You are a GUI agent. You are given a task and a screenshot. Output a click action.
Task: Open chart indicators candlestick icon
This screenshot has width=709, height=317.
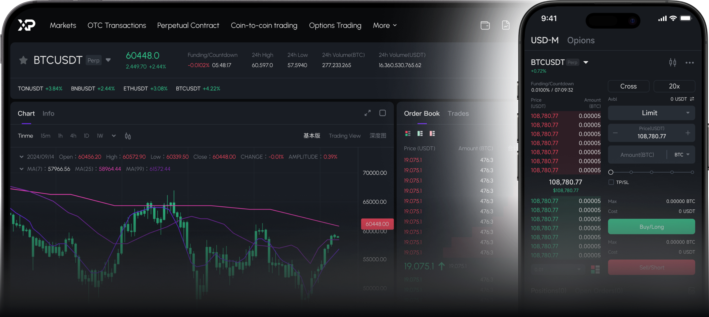(128, 136)
